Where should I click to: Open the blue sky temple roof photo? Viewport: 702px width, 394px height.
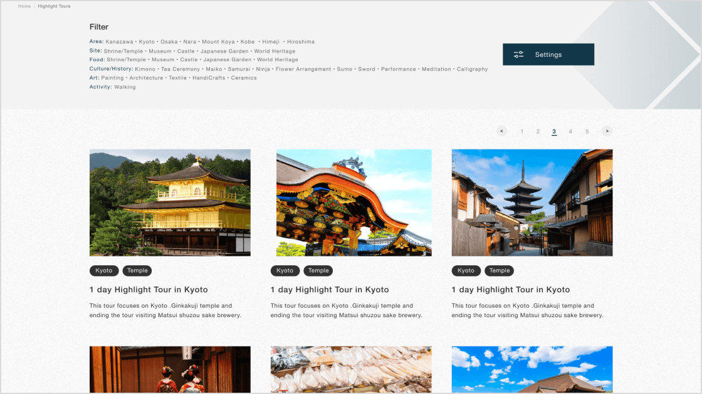pyautogui.click(x=532, y=370)
